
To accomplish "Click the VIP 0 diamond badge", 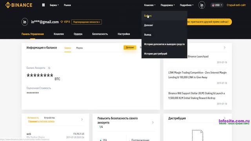I will click(65, 22).
